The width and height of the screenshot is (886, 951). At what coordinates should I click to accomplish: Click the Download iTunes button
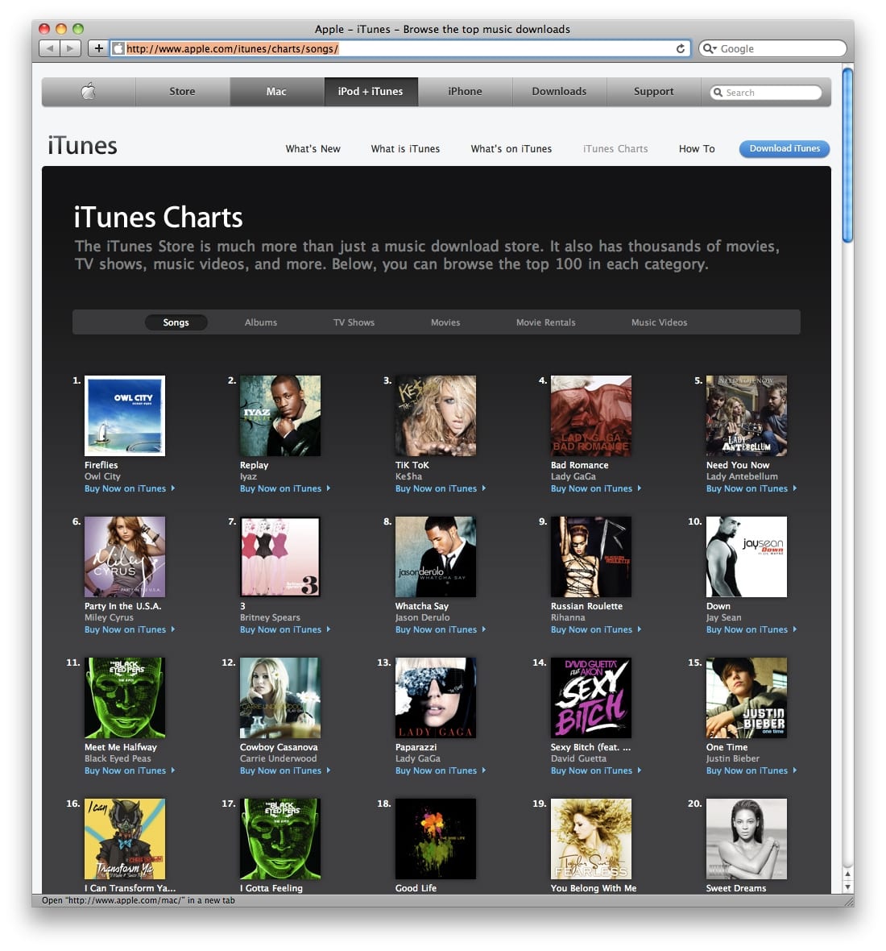[785, 148]
